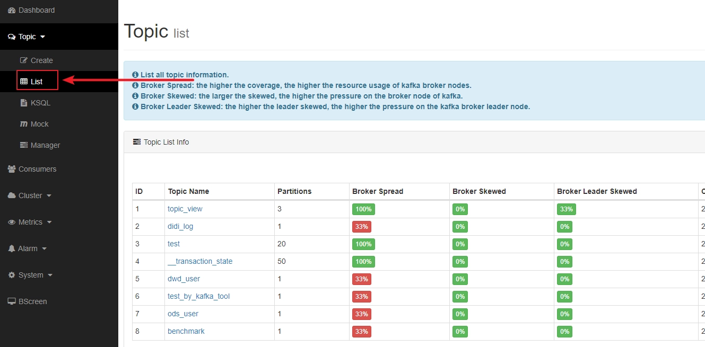Click the Create pencil icon
The image size is (705, 347).
click(x=24, y=60)
